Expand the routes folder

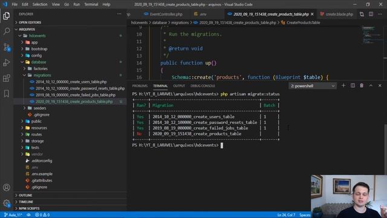36,134
